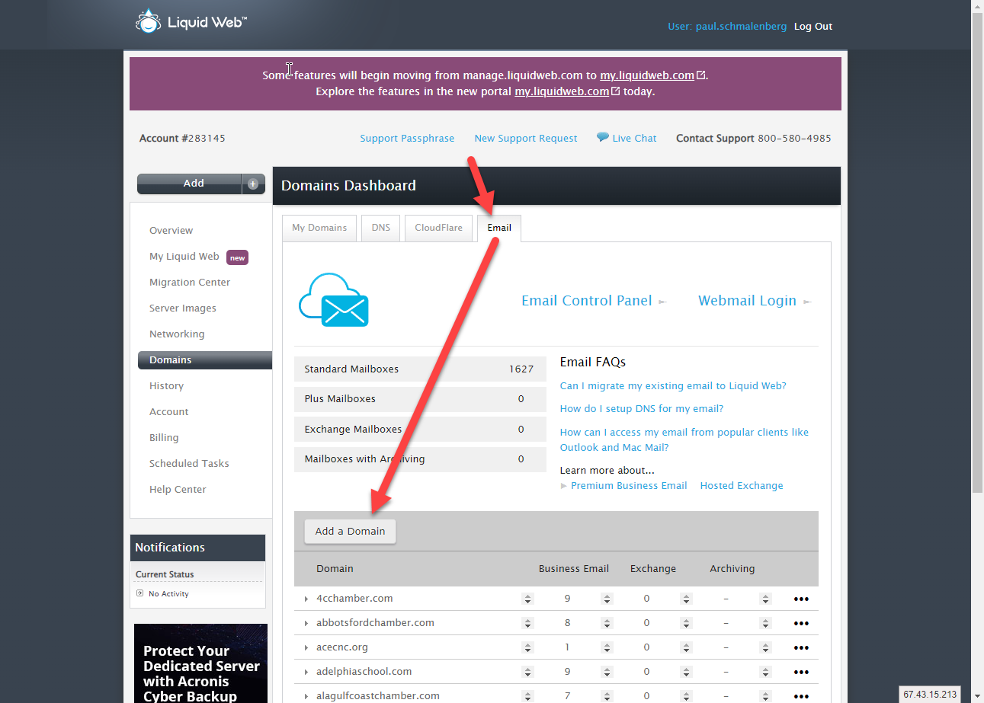Select Billing in the left sidebar
Viewport: 984px width, 703px height.
[x=164, y=437]
